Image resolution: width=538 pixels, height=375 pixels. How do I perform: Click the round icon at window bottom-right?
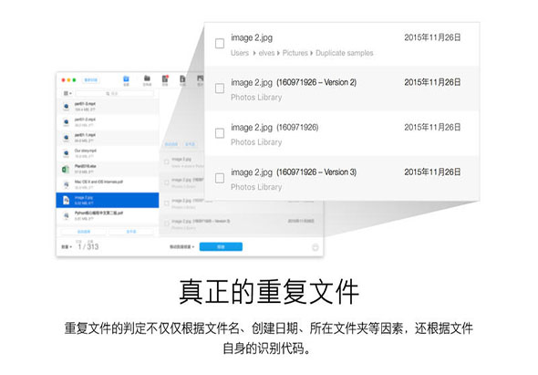[x=316, y=247]
